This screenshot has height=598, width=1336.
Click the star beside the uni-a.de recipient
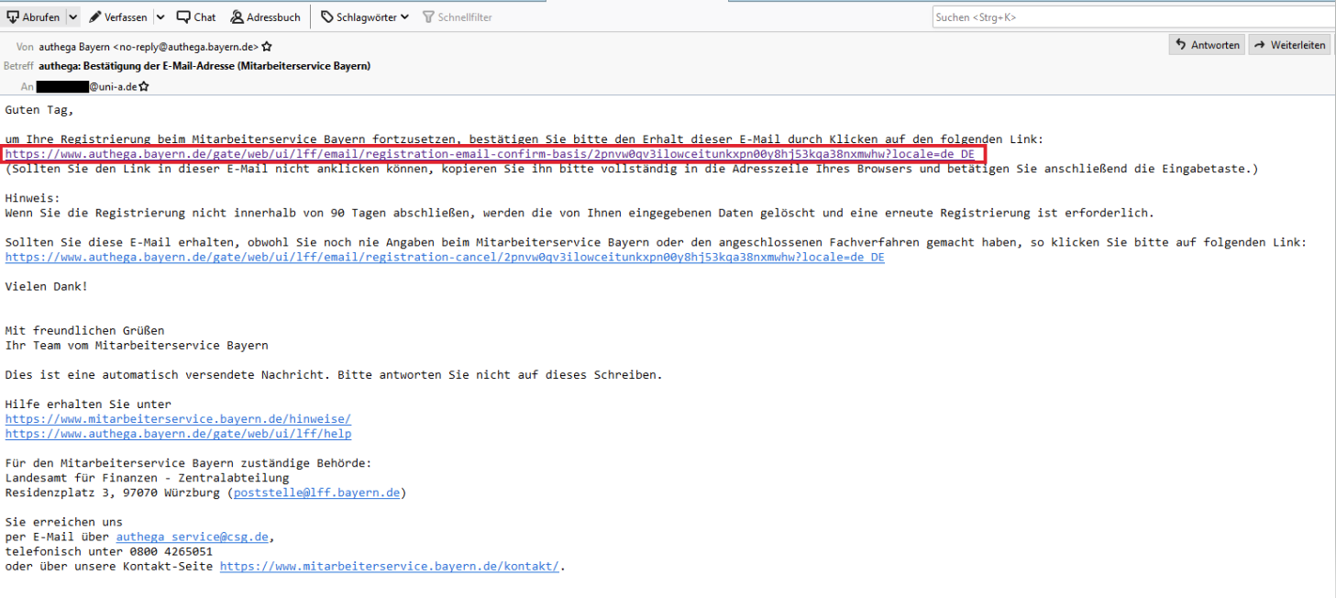click(x=144, y=86)
